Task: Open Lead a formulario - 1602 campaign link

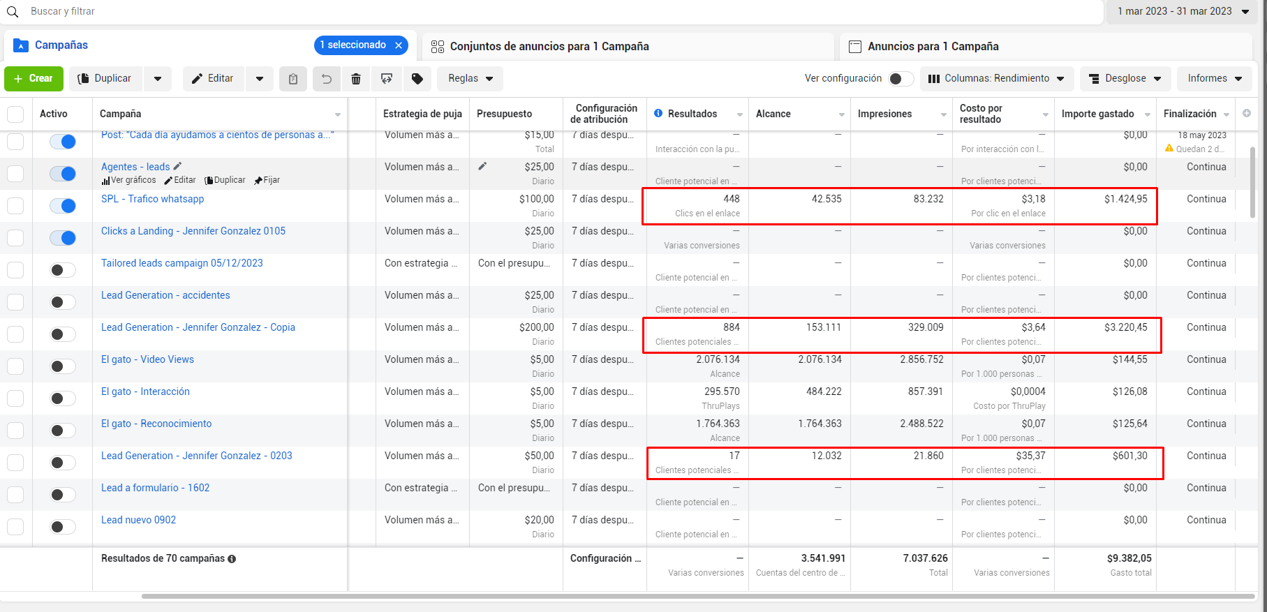Action: click(x=155, y=488)
